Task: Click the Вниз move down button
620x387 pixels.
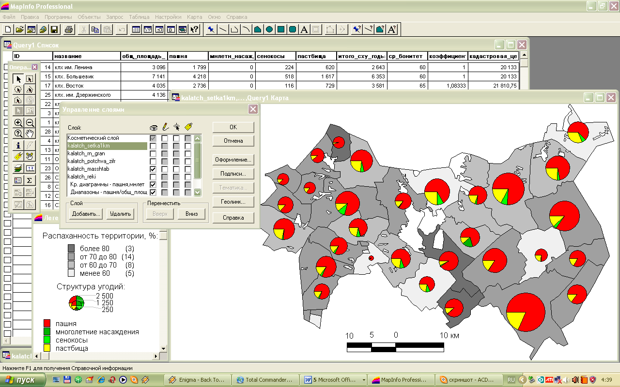Action: (191, 214)
